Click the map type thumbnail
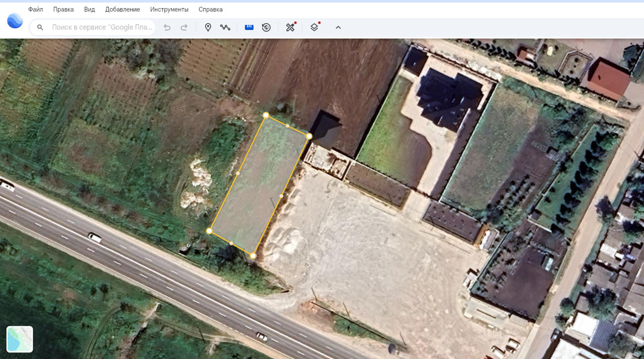Image resolution: width=644 pixels, height=359 pixels. [20, 339]
